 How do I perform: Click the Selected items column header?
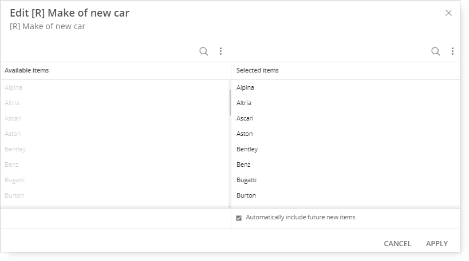258,70
